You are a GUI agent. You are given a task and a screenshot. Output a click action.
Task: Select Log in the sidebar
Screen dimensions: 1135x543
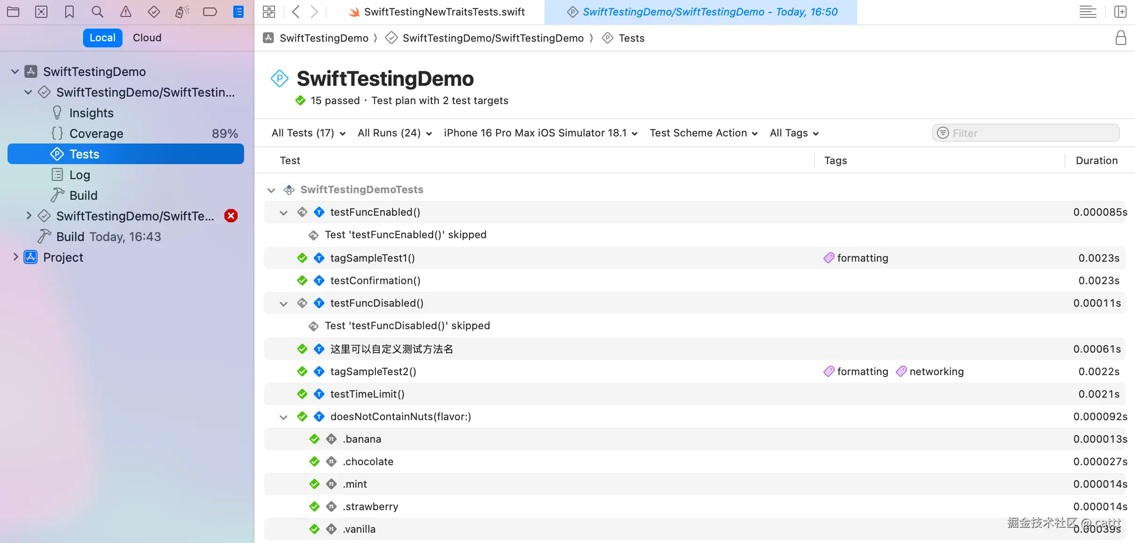click(126, 175)
